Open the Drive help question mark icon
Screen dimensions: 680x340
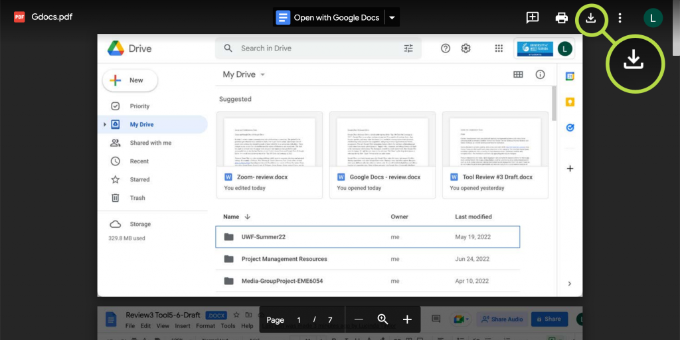tap(446, 48)
